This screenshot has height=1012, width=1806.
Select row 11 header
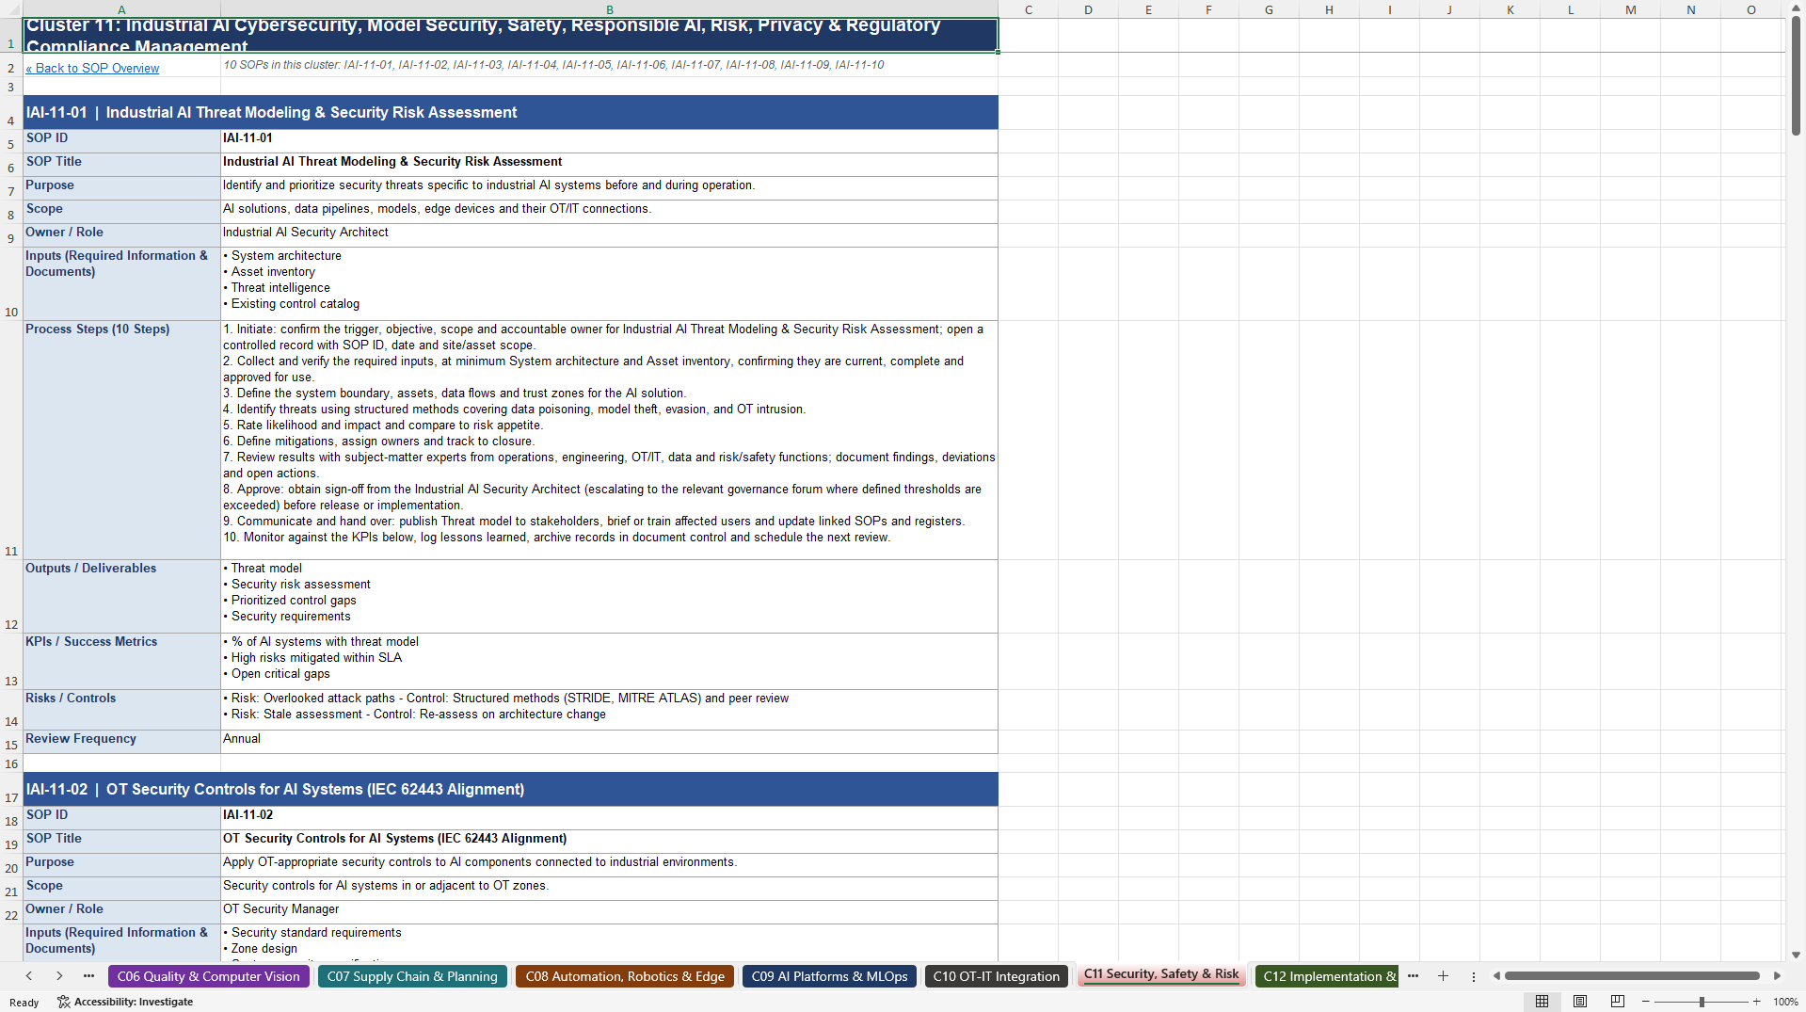11,441
